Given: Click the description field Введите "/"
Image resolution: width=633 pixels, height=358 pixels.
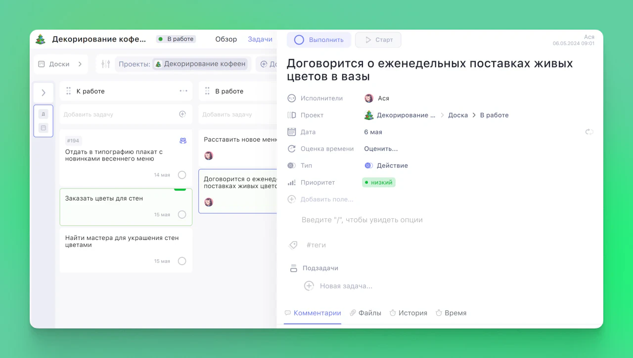Looking at the screenshot, I should [x=362, y=220].
